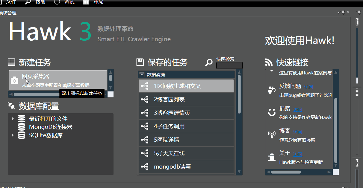The width and height of the screenshot is (363, 188).
Task: Open the 关于 访问 link
Action: coord(297,154)
